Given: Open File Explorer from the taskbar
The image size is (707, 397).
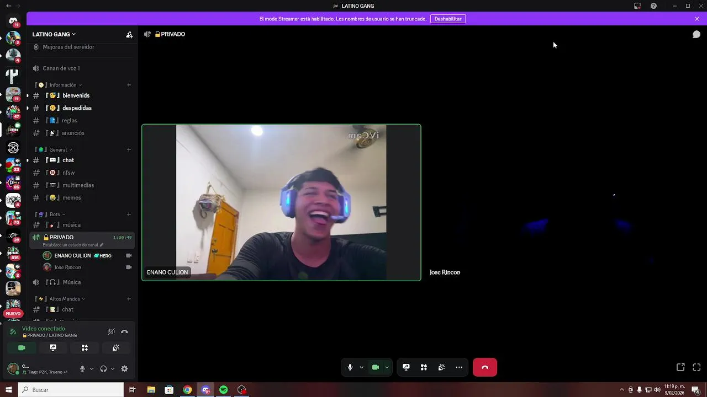Looking at the screenshot, I should tap(151, 390).
